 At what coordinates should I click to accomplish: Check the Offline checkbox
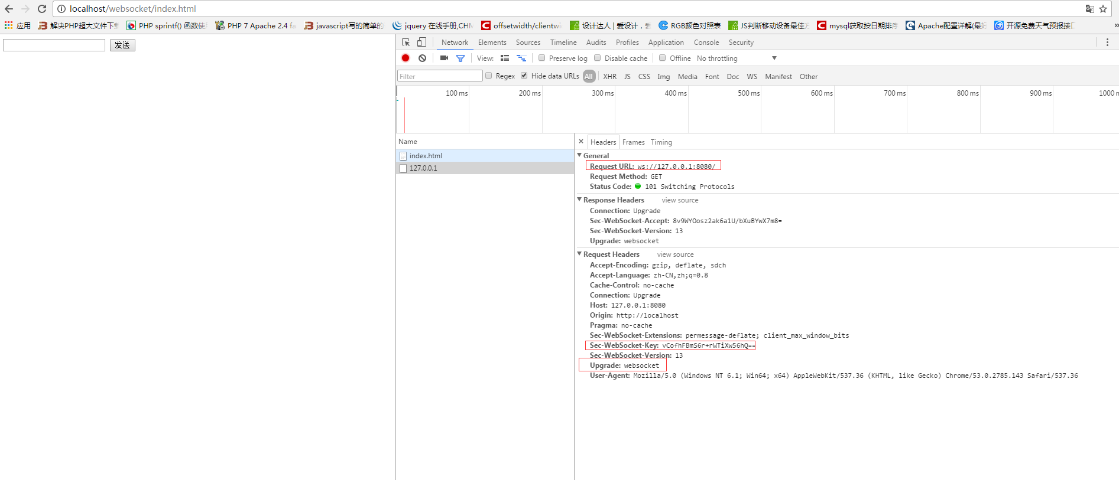663,58
